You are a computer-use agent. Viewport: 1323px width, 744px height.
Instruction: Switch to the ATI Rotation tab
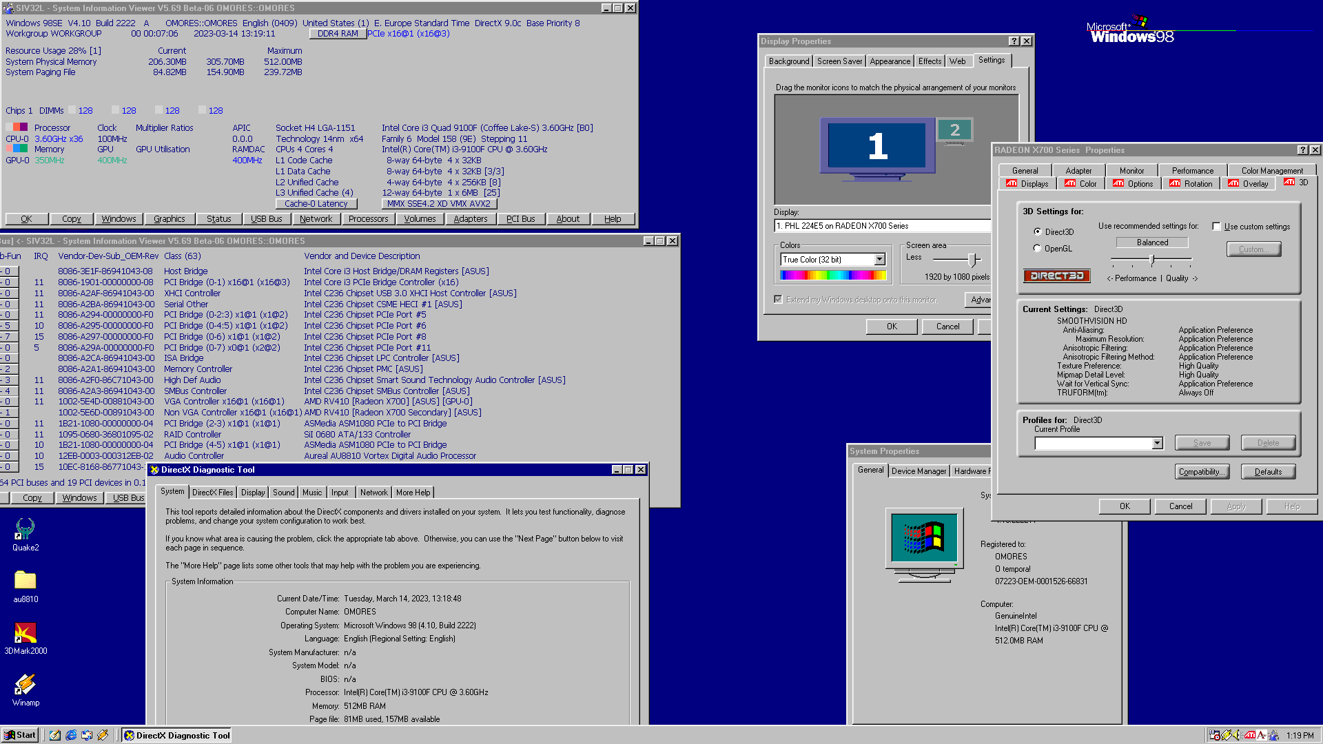point(1191,183)
